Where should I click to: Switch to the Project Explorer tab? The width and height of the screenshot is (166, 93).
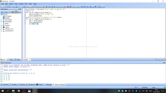[x=10, y=60]
